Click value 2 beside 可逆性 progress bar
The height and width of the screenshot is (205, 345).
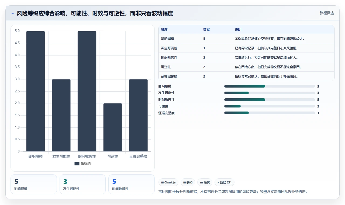(318, 106)
